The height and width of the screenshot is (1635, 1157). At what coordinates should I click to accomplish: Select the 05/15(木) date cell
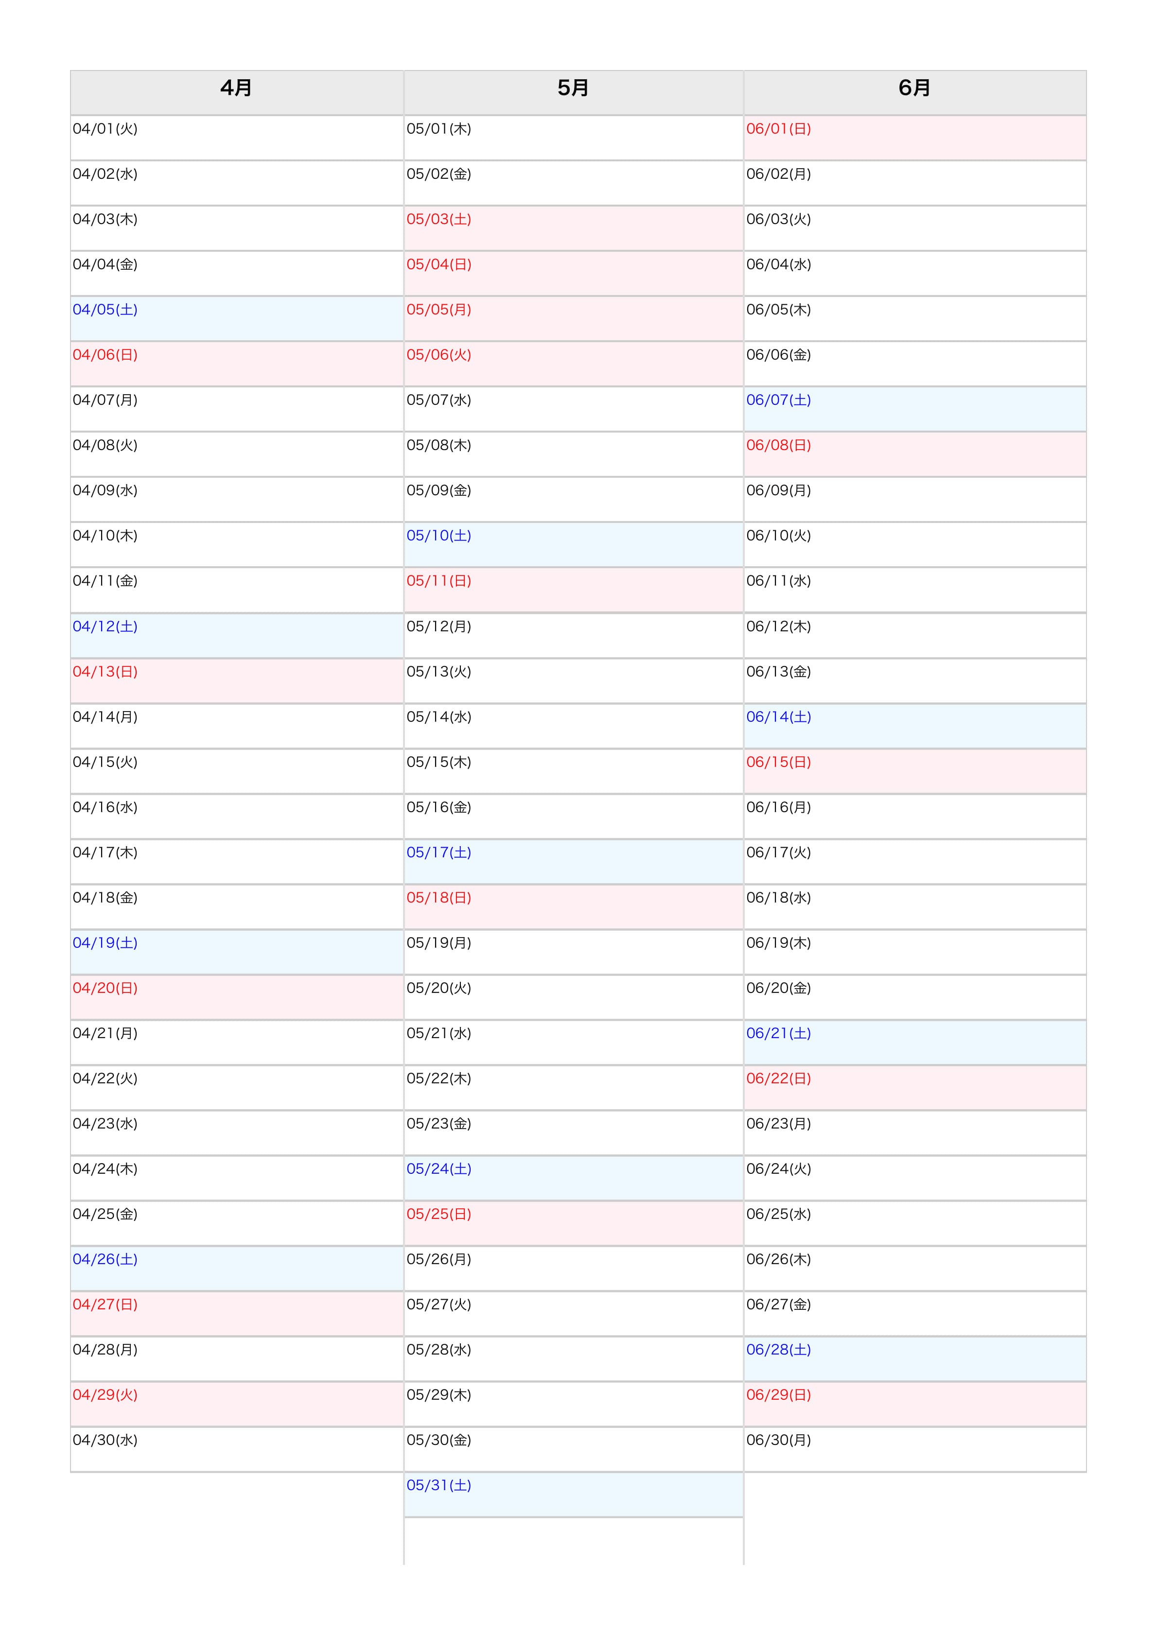pos(574,771)
